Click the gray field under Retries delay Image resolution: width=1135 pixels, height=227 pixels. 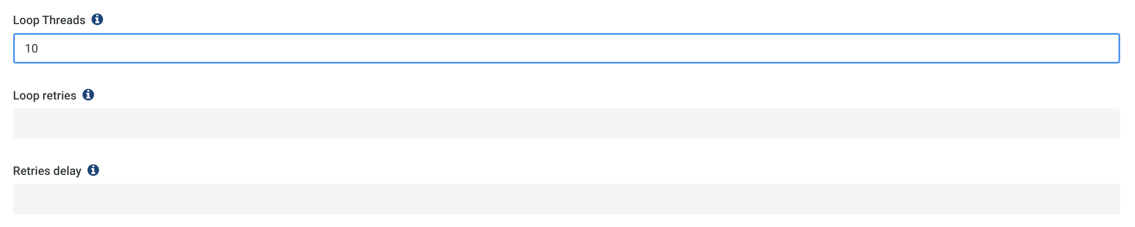(x=566, y=199)
